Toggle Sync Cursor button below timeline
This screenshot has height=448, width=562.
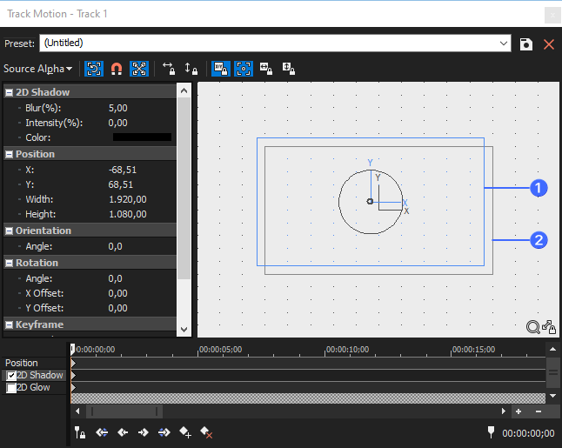tap(79, 432)
